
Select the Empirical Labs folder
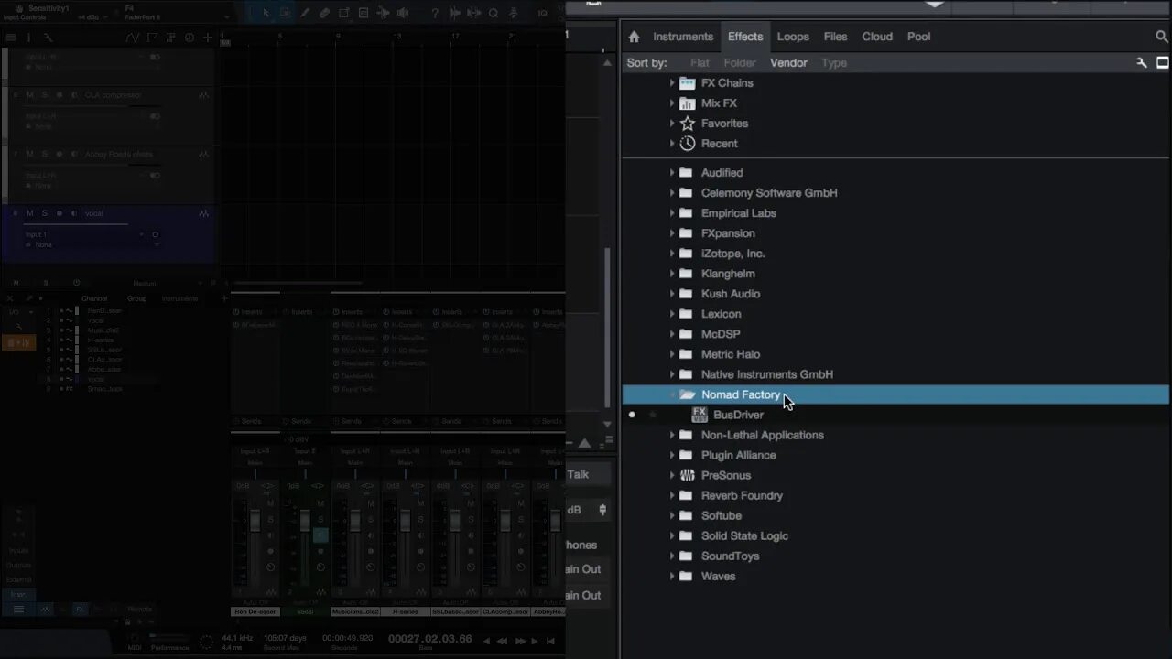point(739,213)
